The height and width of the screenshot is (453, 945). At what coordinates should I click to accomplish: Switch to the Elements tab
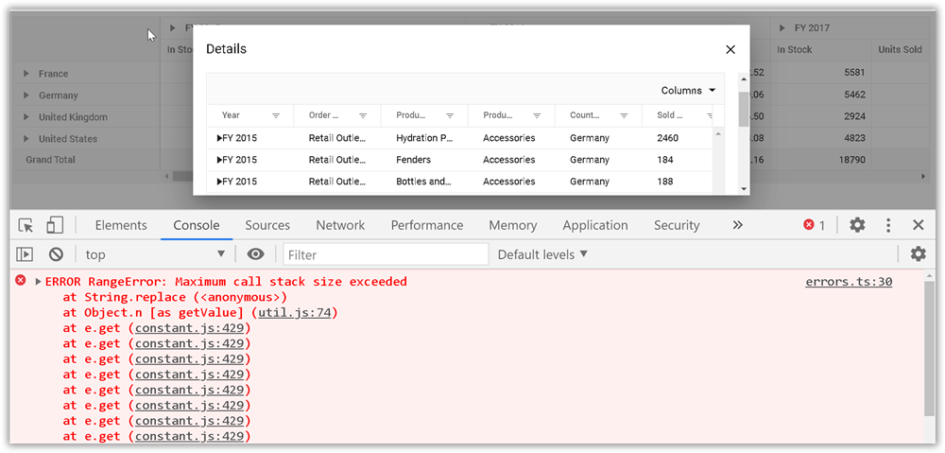[121, 225]
